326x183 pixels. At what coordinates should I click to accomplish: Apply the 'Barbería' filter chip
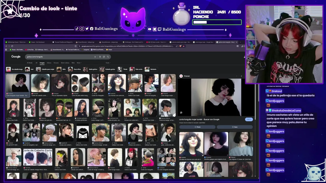151,69
